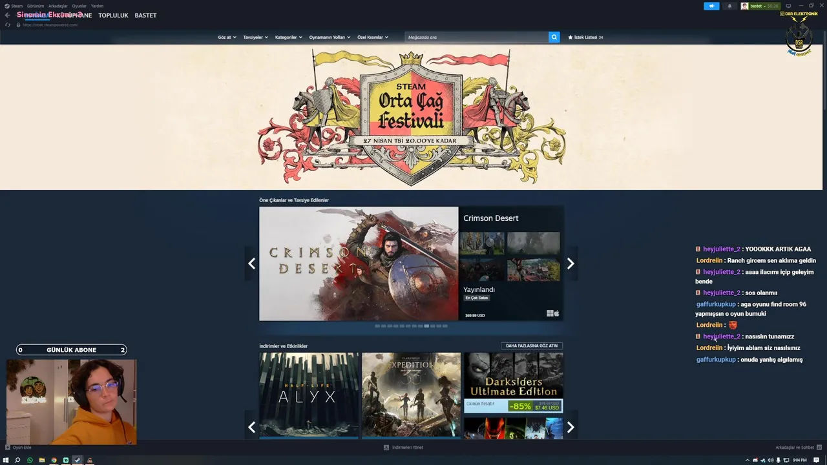The image size is (827, 465).
Task: Select the last carousel page indicator
Action: tap(445, 326)
